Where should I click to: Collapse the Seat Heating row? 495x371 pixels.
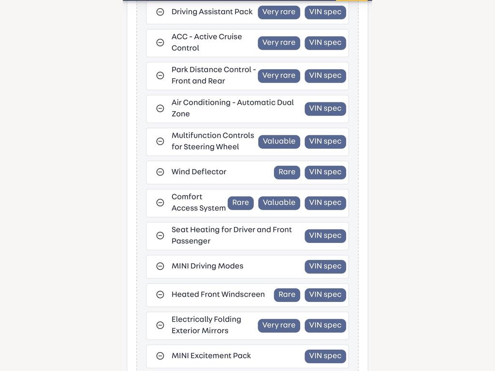pyautogui.click(x=160, y=236)
